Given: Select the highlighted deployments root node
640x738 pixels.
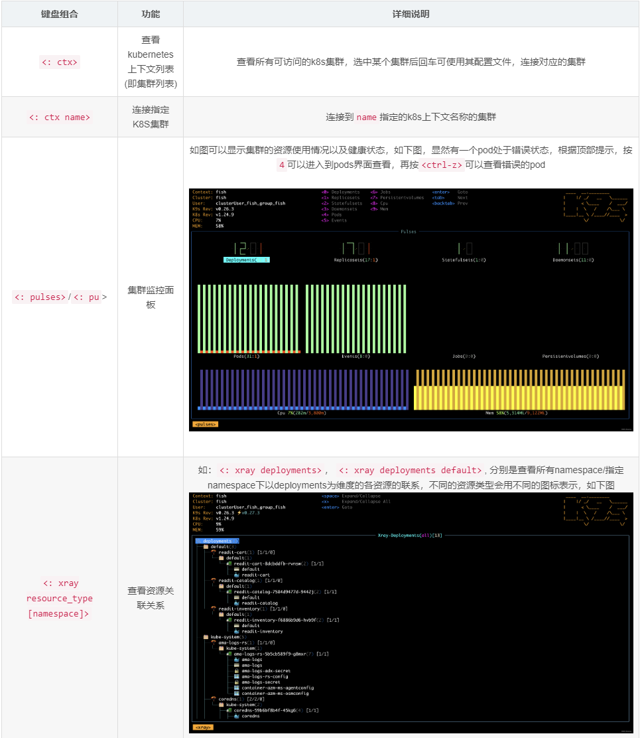Looking at the screenshot, I should click(218, 542).
